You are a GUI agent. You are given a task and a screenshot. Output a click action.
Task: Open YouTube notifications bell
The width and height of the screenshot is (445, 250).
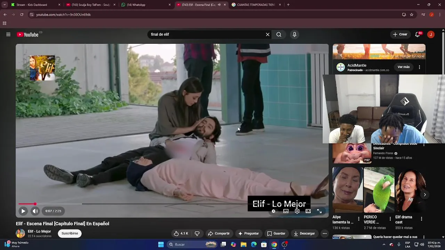pos(418,34)
